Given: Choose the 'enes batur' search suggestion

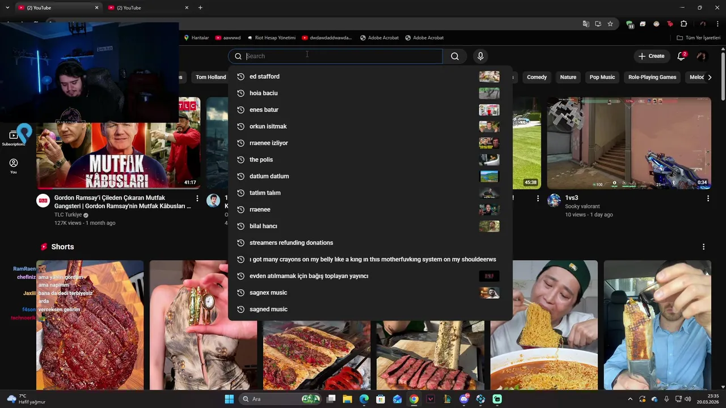Looking at the screenshot, I should click(370, 110).
